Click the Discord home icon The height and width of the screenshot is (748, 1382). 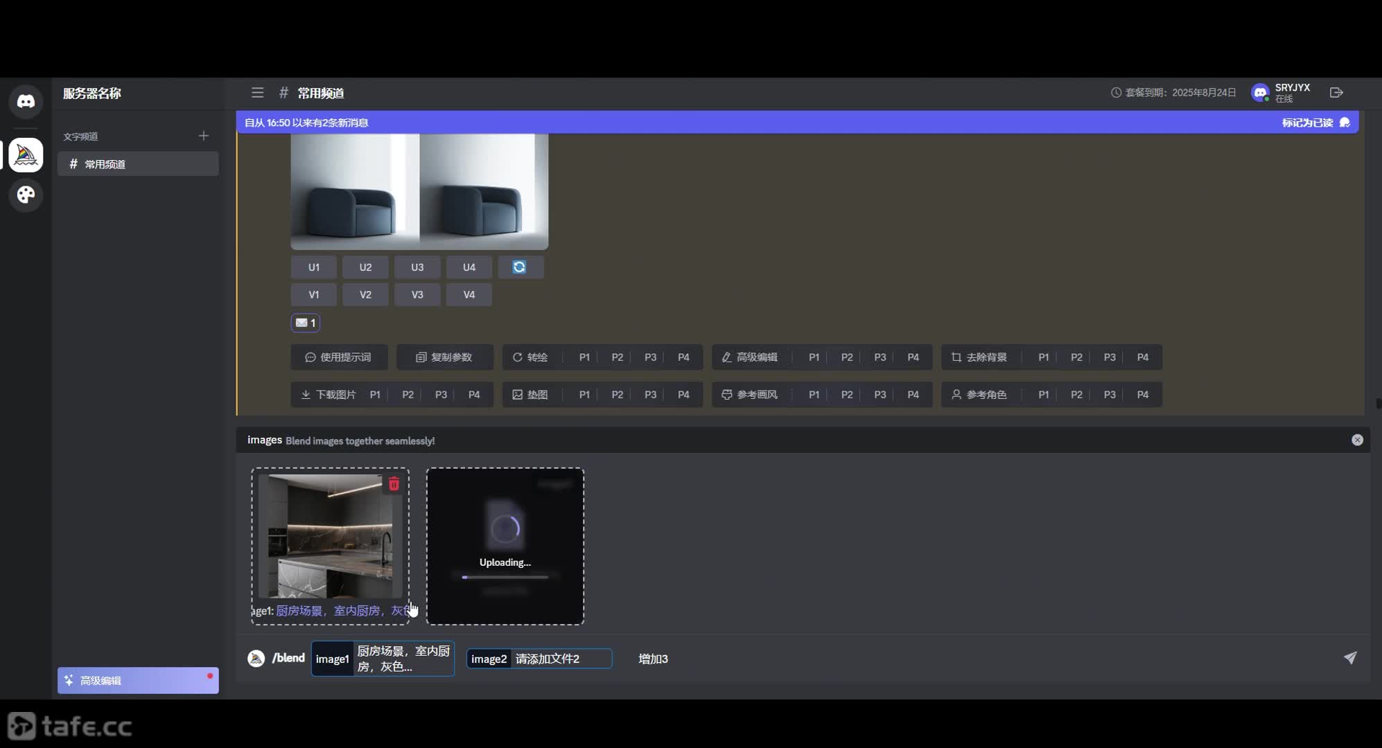(x=26, y=102)
